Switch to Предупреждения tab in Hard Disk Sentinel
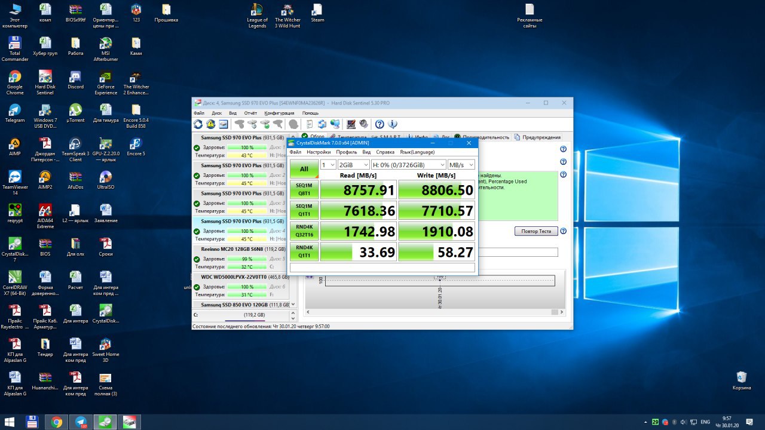Image resolution: width=765 pixels, height=430 pixels. 537,137
